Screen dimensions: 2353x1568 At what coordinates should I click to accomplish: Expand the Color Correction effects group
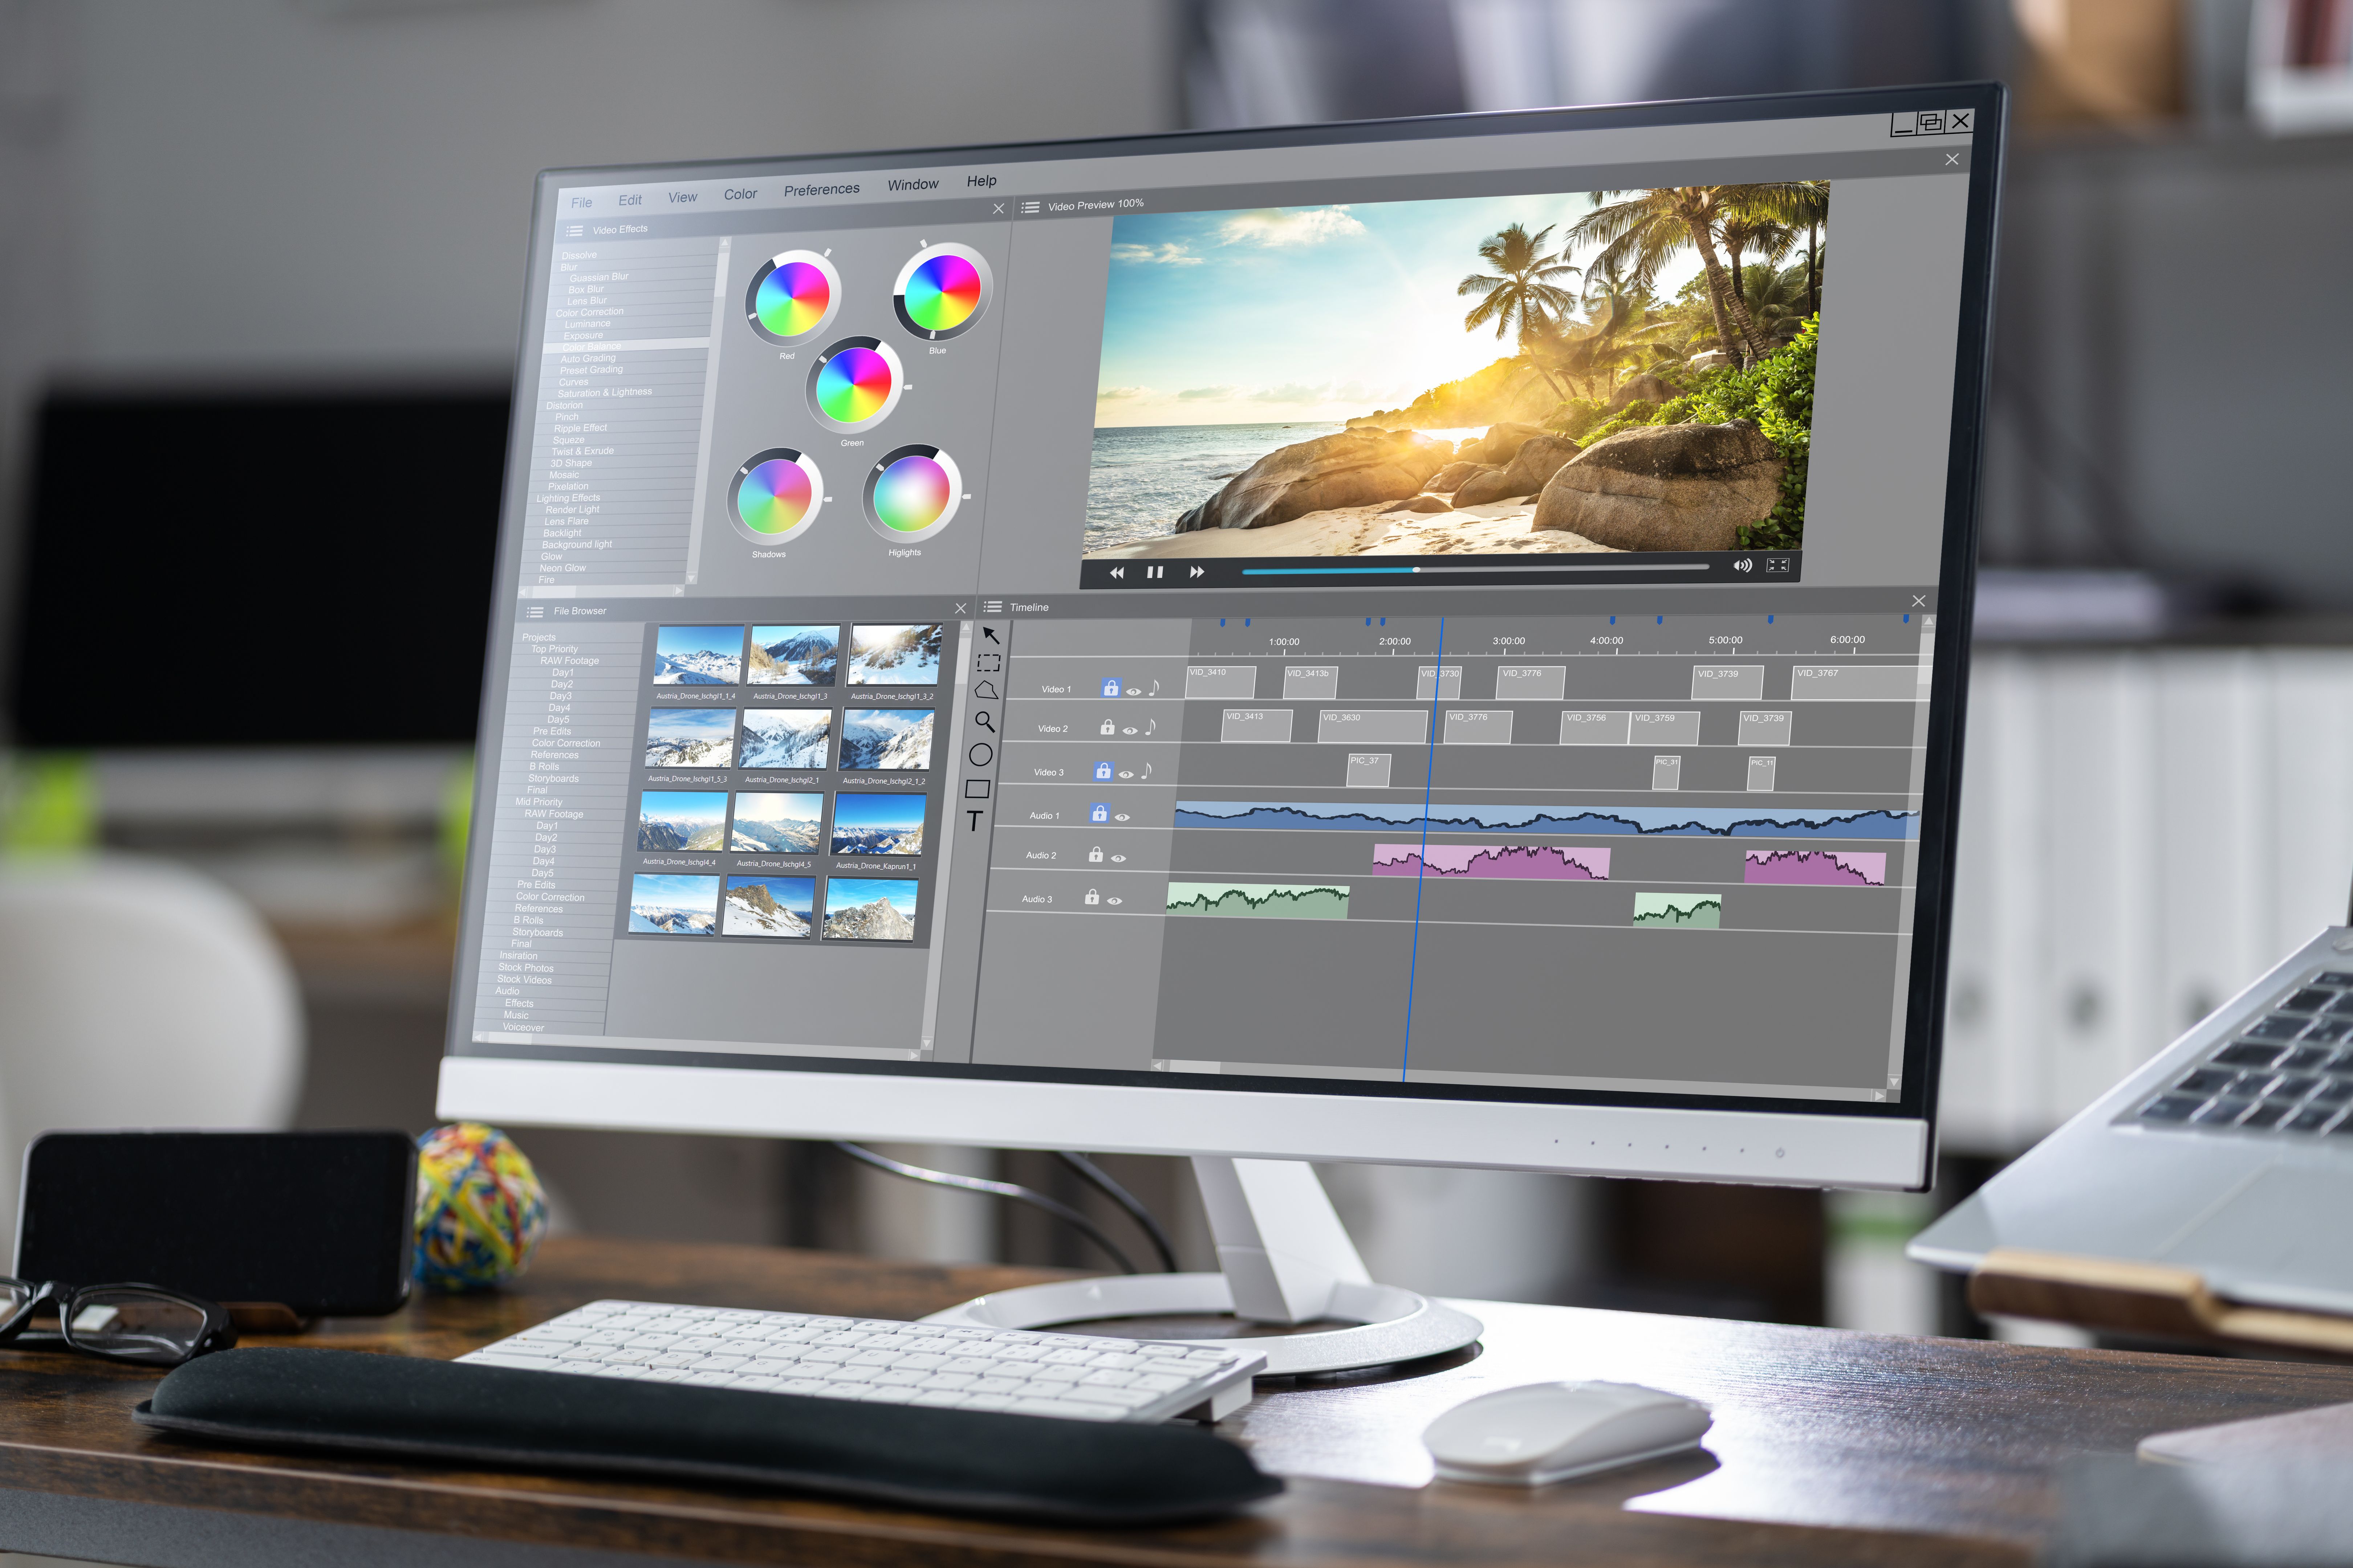click(590, 312)
